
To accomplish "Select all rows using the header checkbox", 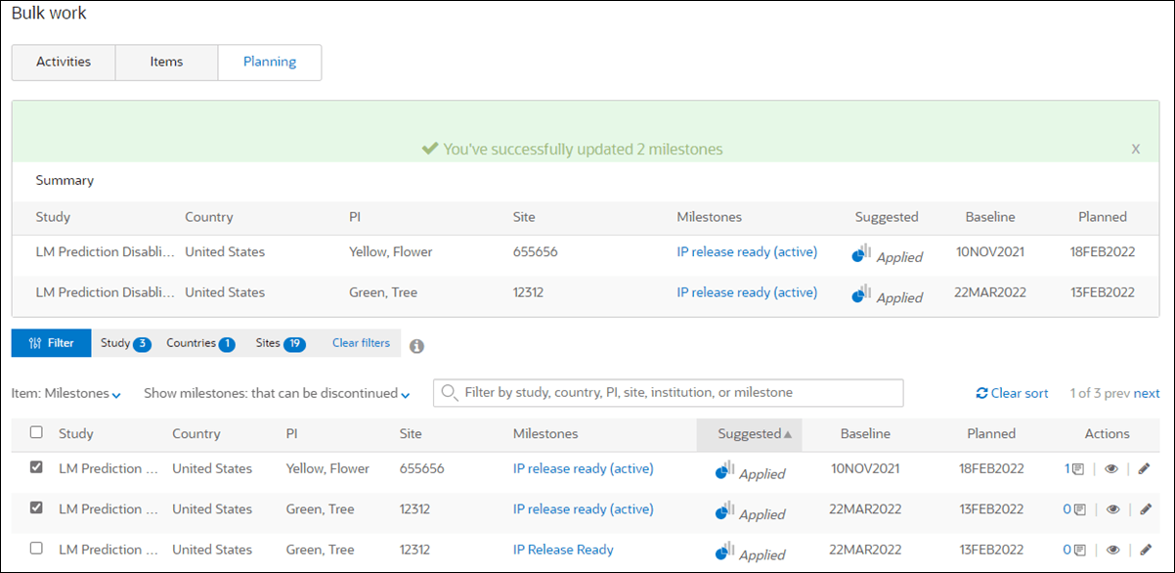I will (36, 433).
